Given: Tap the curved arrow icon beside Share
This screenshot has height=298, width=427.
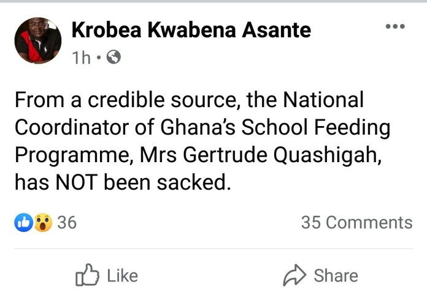Looking at the screenshot, I should [294, 276].
